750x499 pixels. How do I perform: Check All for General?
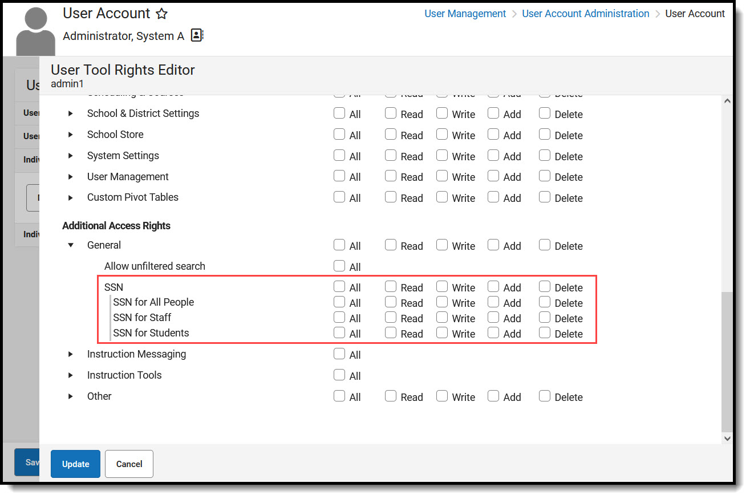339,245
